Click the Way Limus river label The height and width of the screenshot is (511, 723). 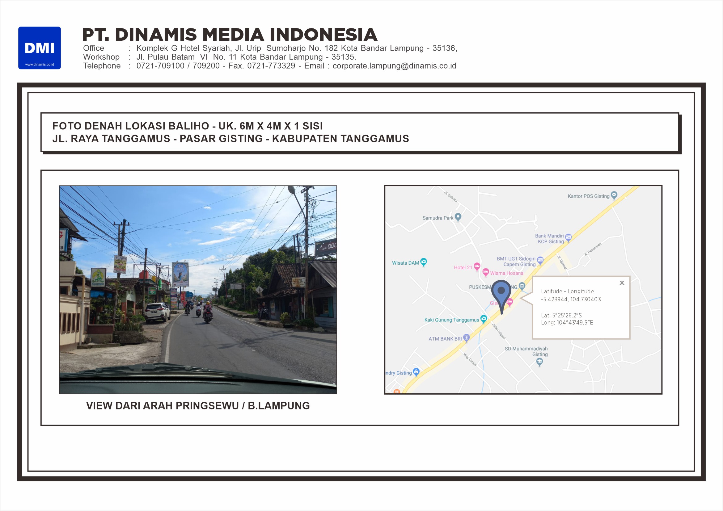click(x=470, y=360)
